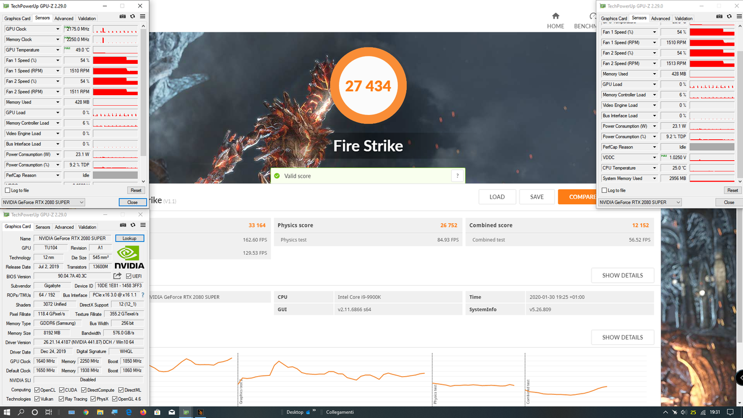
Task: Open the Windows Start menu
Action: 6,412
